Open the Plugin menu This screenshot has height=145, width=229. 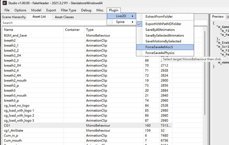coord(114,10)
